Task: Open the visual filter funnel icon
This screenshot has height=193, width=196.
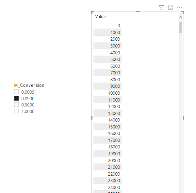Action: [x=161, y=8]
